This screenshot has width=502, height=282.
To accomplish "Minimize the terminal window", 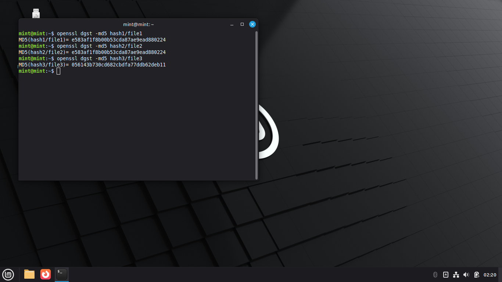I will pos(232,25).
